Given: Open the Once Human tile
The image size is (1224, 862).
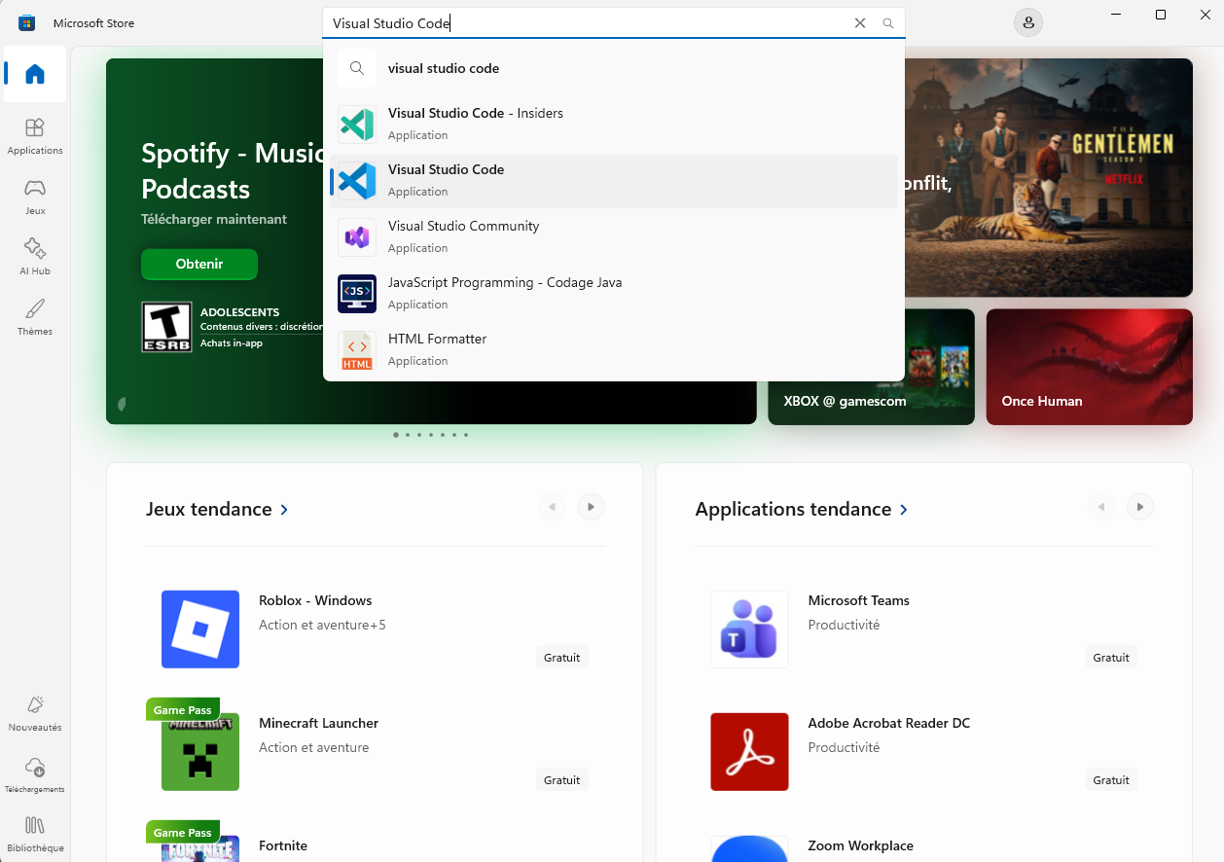Looking at the screenshot, I should coord(1090,367).
